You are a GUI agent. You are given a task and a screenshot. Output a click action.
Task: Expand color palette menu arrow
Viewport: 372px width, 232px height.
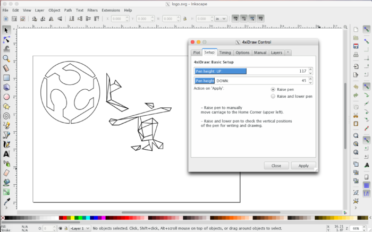pyautogui.click(x=370, y=218)
